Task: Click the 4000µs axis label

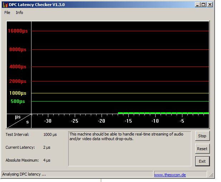Action: pyautogui.click(x=18, y=67)
